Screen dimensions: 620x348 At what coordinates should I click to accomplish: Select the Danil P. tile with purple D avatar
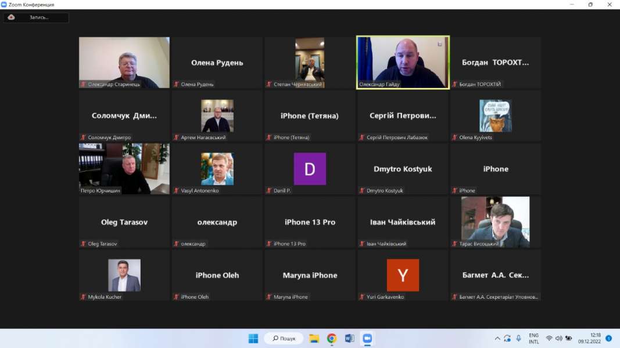click(310, 169)
